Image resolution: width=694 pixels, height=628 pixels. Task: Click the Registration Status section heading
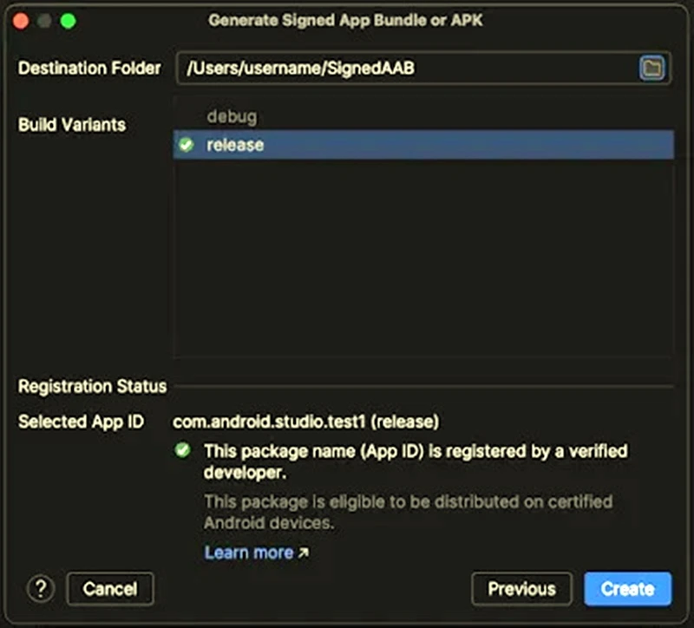(x=93, y=386)
